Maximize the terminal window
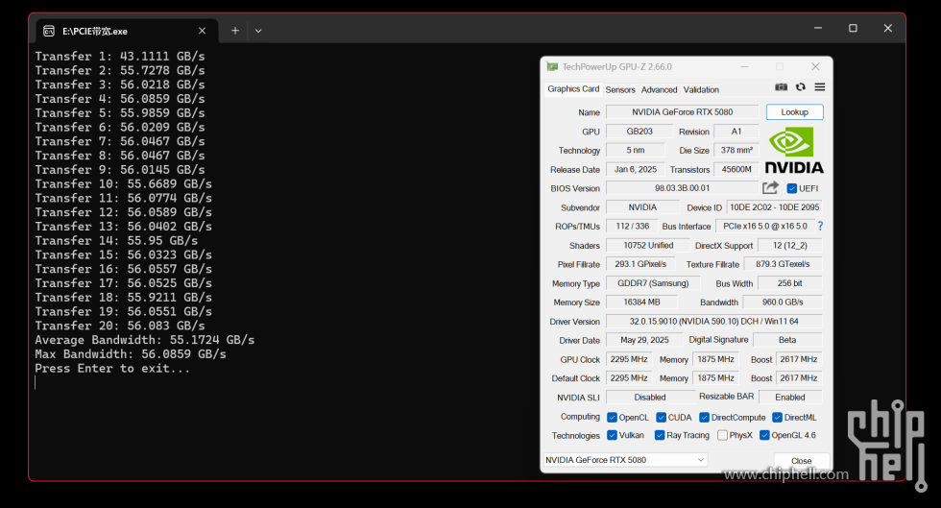941x508 pixels. point(853,28)
